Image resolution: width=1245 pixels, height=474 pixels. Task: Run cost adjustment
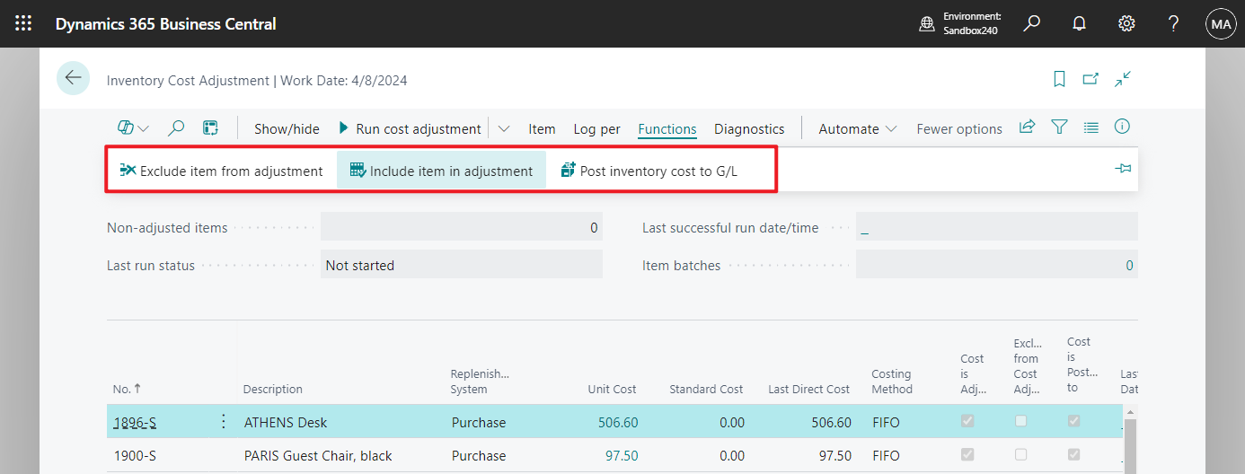(x=410, y=128)
